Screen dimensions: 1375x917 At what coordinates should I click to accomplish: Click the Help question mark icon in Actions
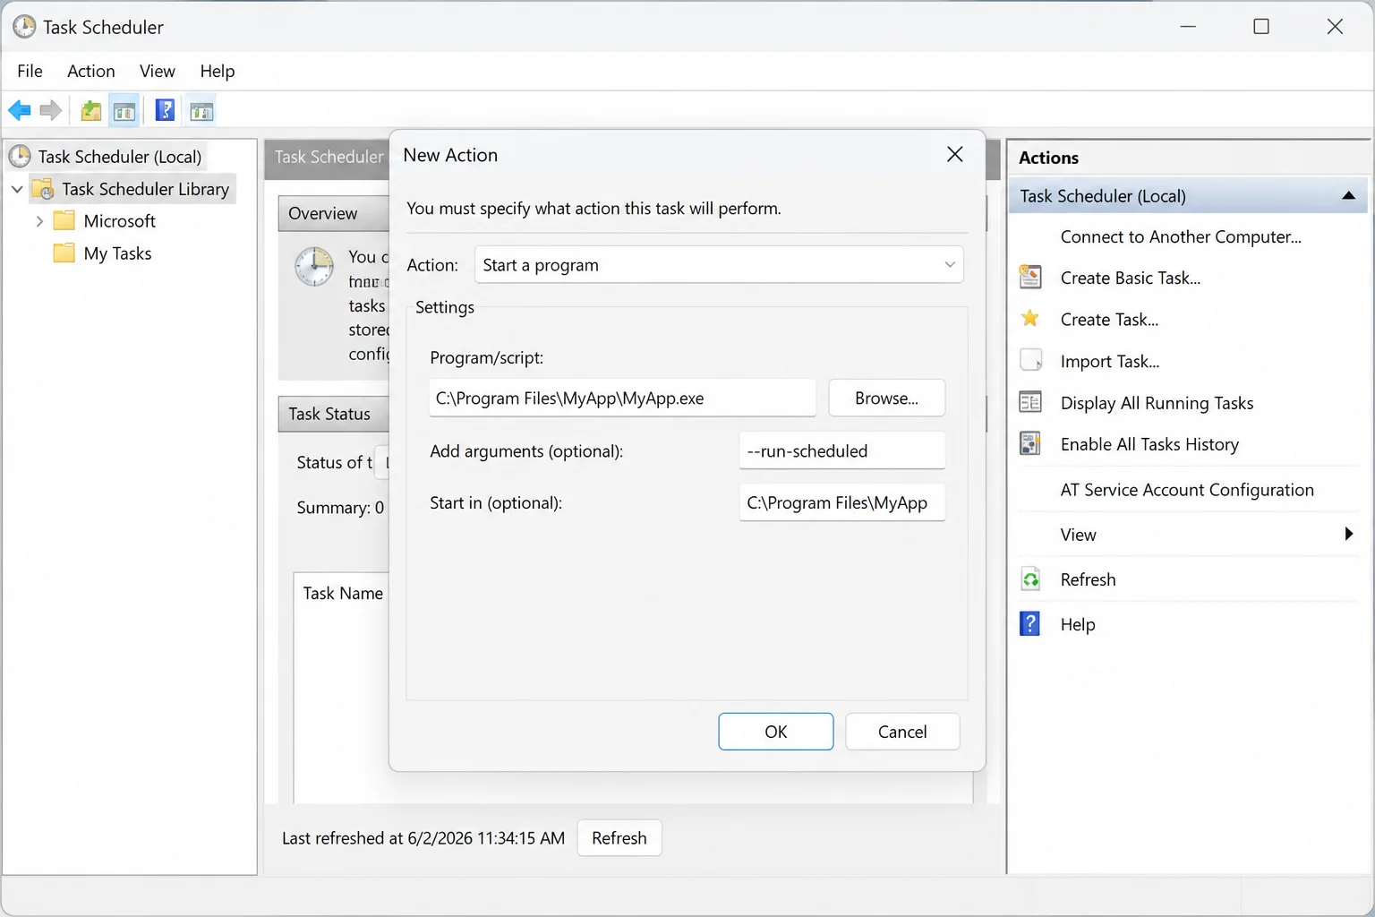coord(1030,623)
